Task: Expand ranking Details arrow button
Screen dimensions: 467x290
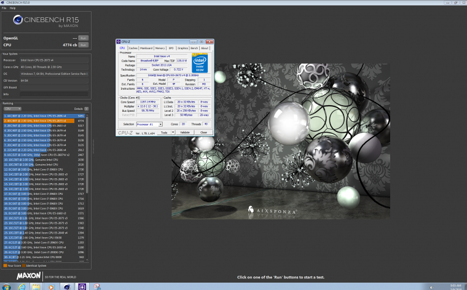Action: (x=87, y=109)
